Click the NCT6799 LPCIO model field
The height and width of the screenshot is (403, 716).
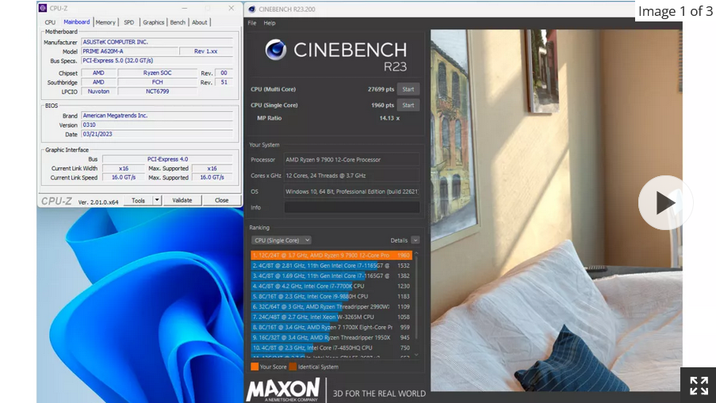point(157,91)
